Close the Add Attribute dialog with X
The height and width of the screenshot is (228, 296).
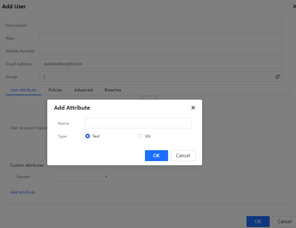[193, 108]
